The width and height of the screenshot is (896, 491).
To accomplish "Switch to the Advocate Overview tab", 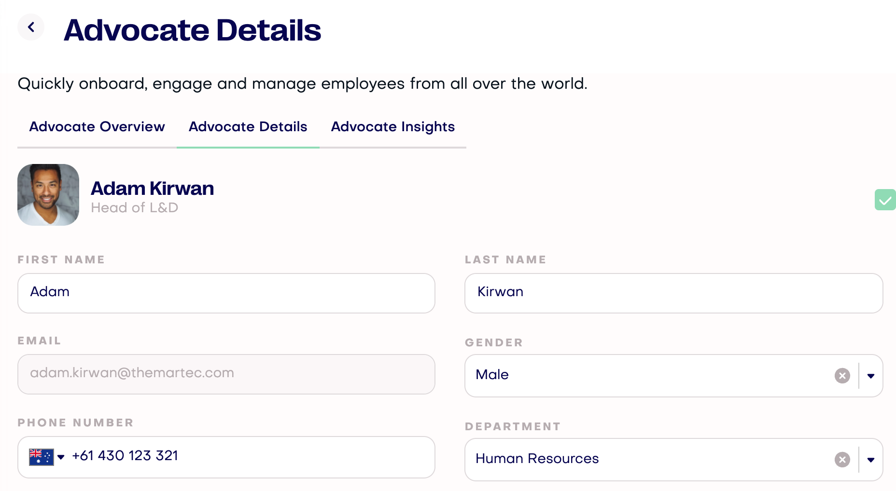I will click(97, 127).
